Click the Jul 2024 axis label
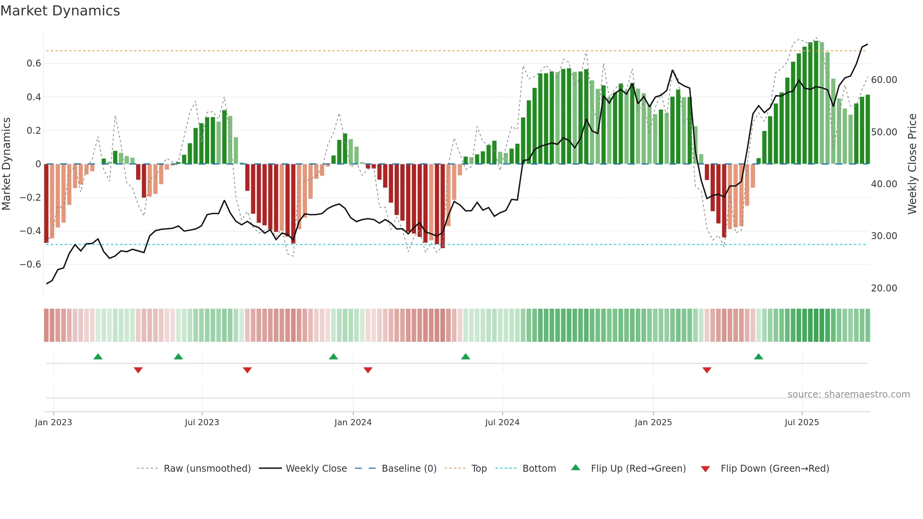The height and width of the screenshot is (519, 923). [502, 422]
